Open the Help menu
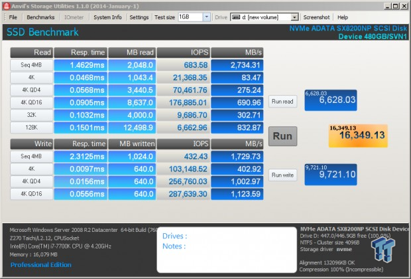This screenshot has height=279, width=411. tap(342, 17)
